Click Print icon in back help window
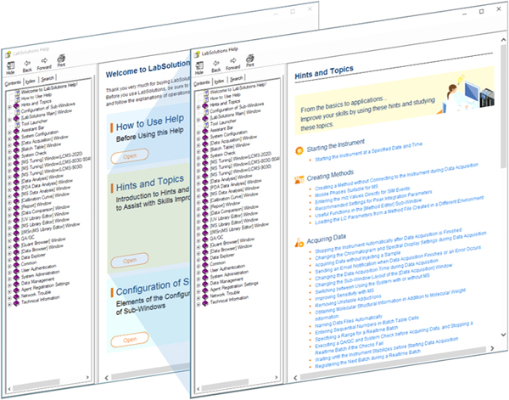The image size is (509, 400). coord(61,59)
